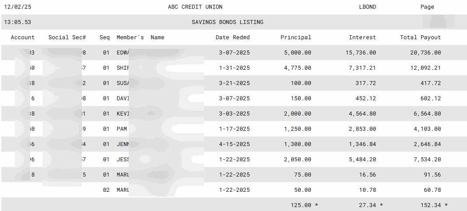Click the Social Sec# column header
Screen dimensions: 467x211
67,37
